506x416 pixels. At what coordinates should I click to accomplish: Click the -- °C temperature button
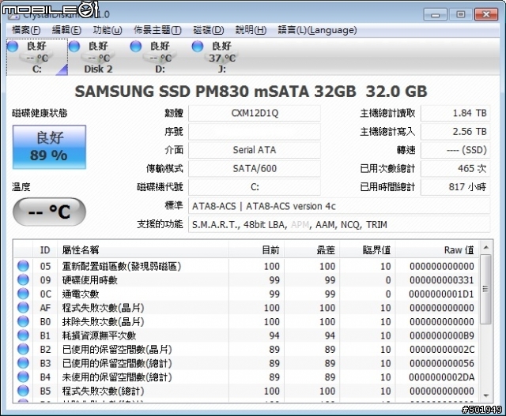pos(49,212)
